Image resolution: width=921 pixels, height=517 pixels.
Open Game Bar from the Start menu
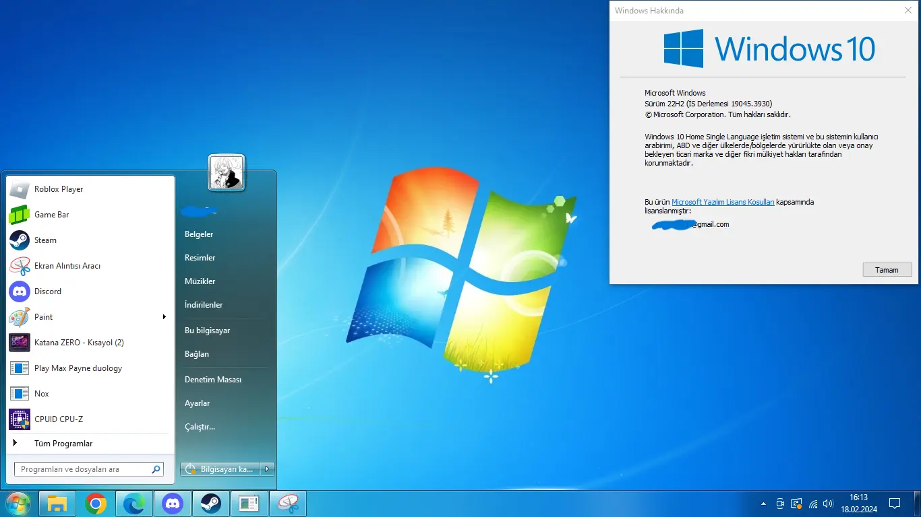(x=91, y=215)
